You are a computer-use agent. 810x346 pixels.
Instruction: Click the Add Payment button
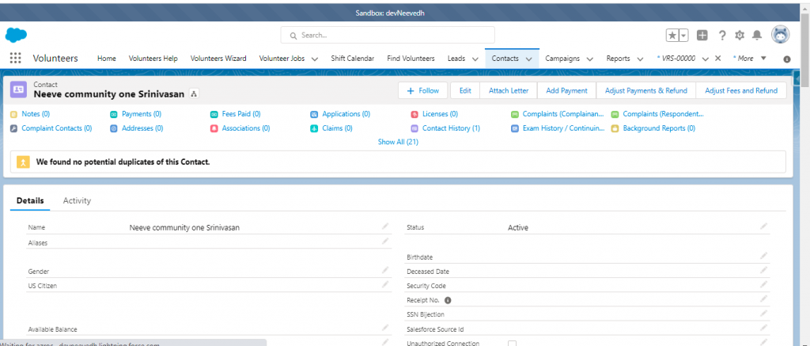click(566, 90)
